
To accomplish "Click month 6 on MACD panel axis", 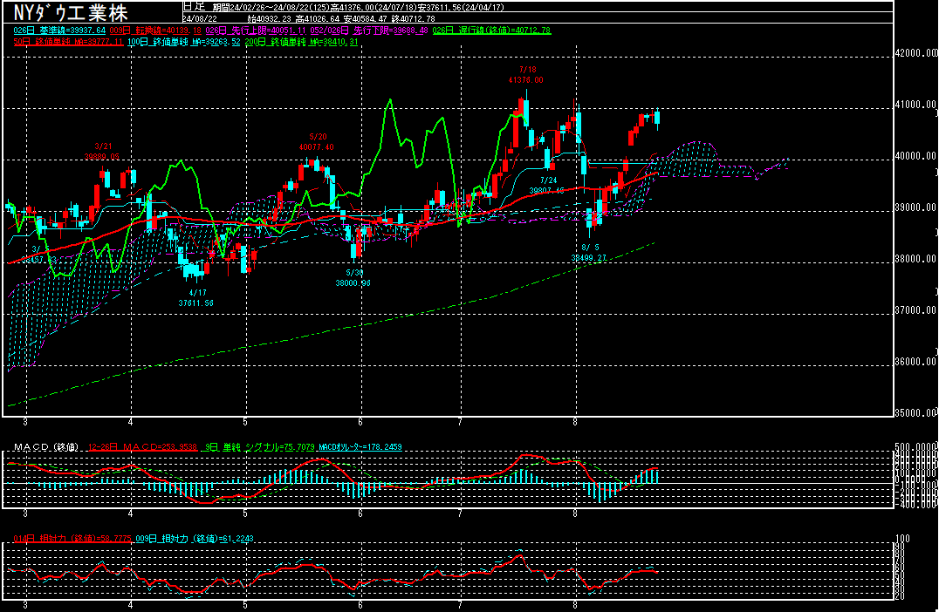I will click(360, 513).
